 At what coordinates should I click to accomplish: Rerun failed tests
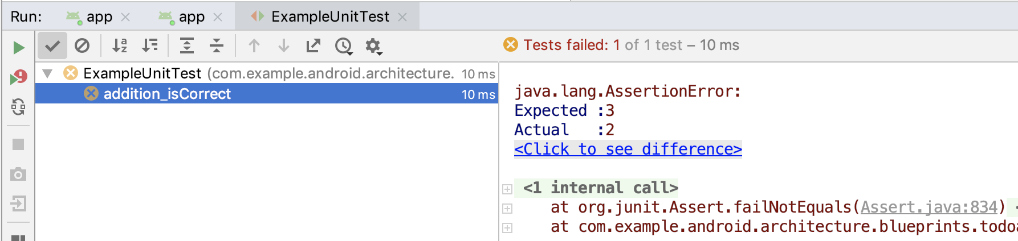point(18,77)
